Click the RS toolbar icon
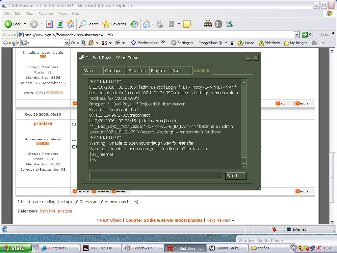Viewport: 337px width, 253px height. [104, 43]
